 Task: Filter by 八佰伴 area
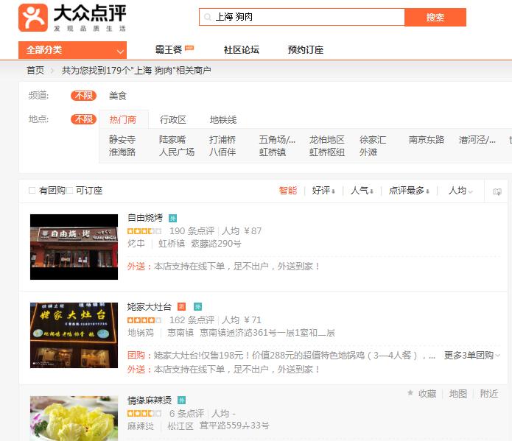click(222, 152)
